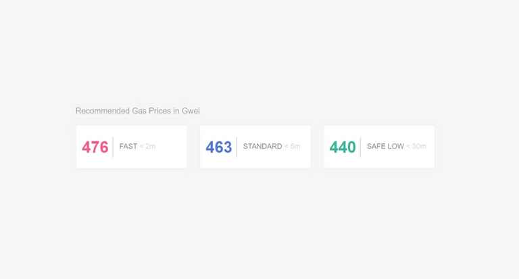Click the vertical divider beside 463
The image size is (519, 279).
(237, 147)
